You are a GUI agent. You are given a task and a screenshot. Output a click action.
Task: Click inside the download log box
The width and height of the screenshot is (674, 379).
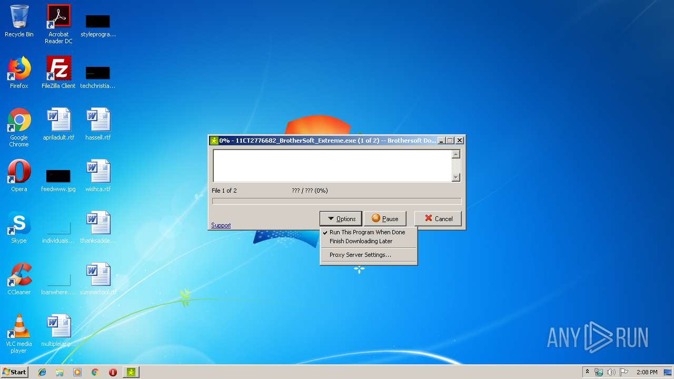click(332, 166)
